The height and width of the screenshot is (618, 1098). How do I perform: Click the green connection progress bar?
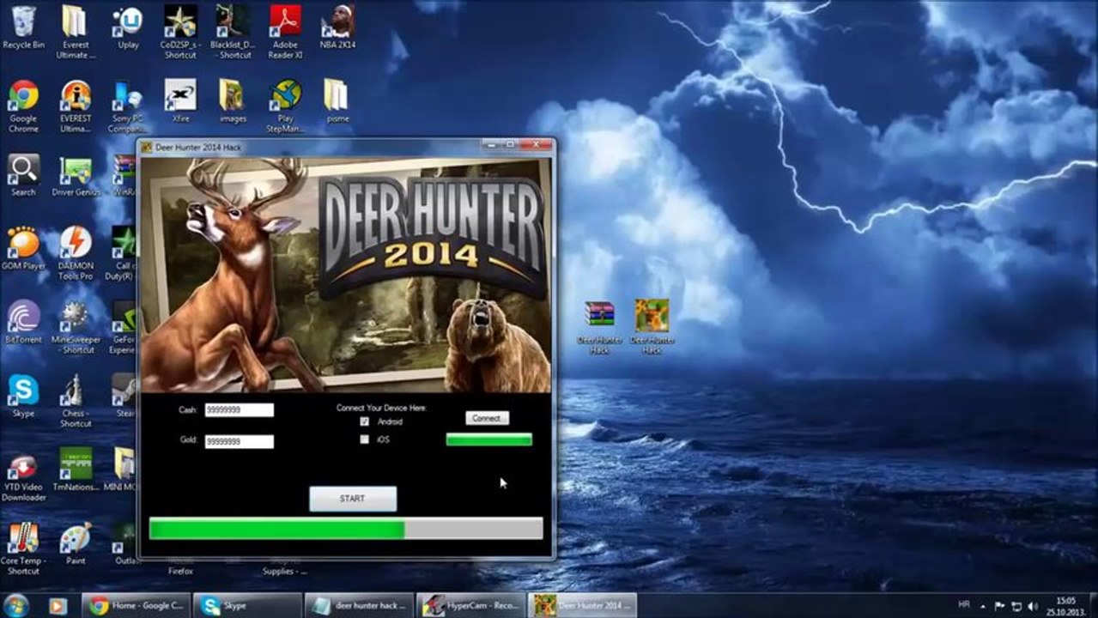click(x=488, y=439)
